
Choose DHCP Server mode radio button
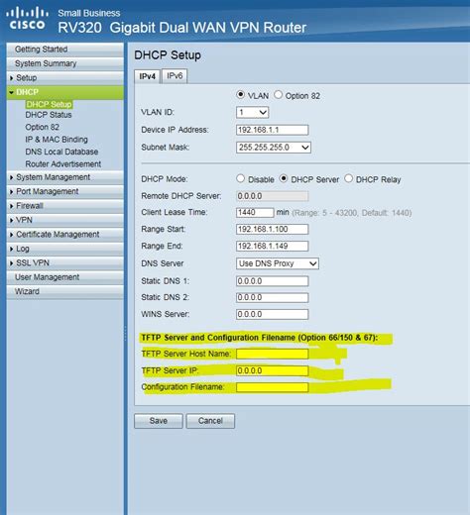284,178
